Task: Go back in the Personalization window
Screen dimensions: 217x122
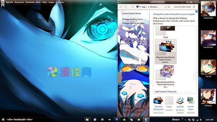Action: click(121, 7)
